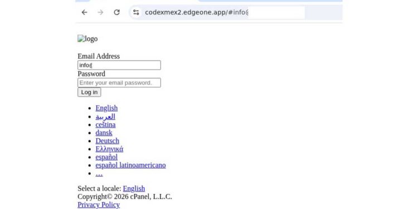Click the Email Address input field

119,65
